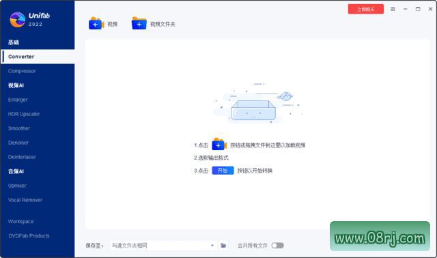Toggle the merge all files switch
437x258 pixels.
(278, 246)
